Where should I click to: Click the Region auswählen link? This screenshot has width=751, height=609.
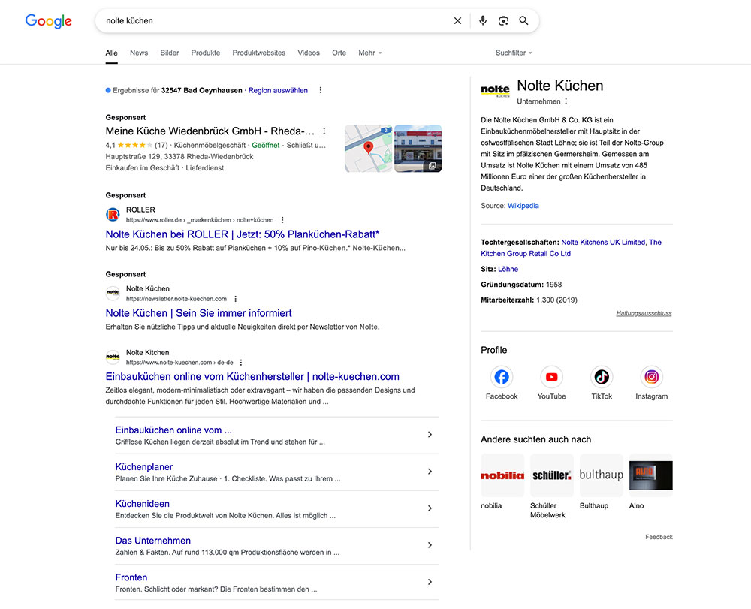[278, 90]
